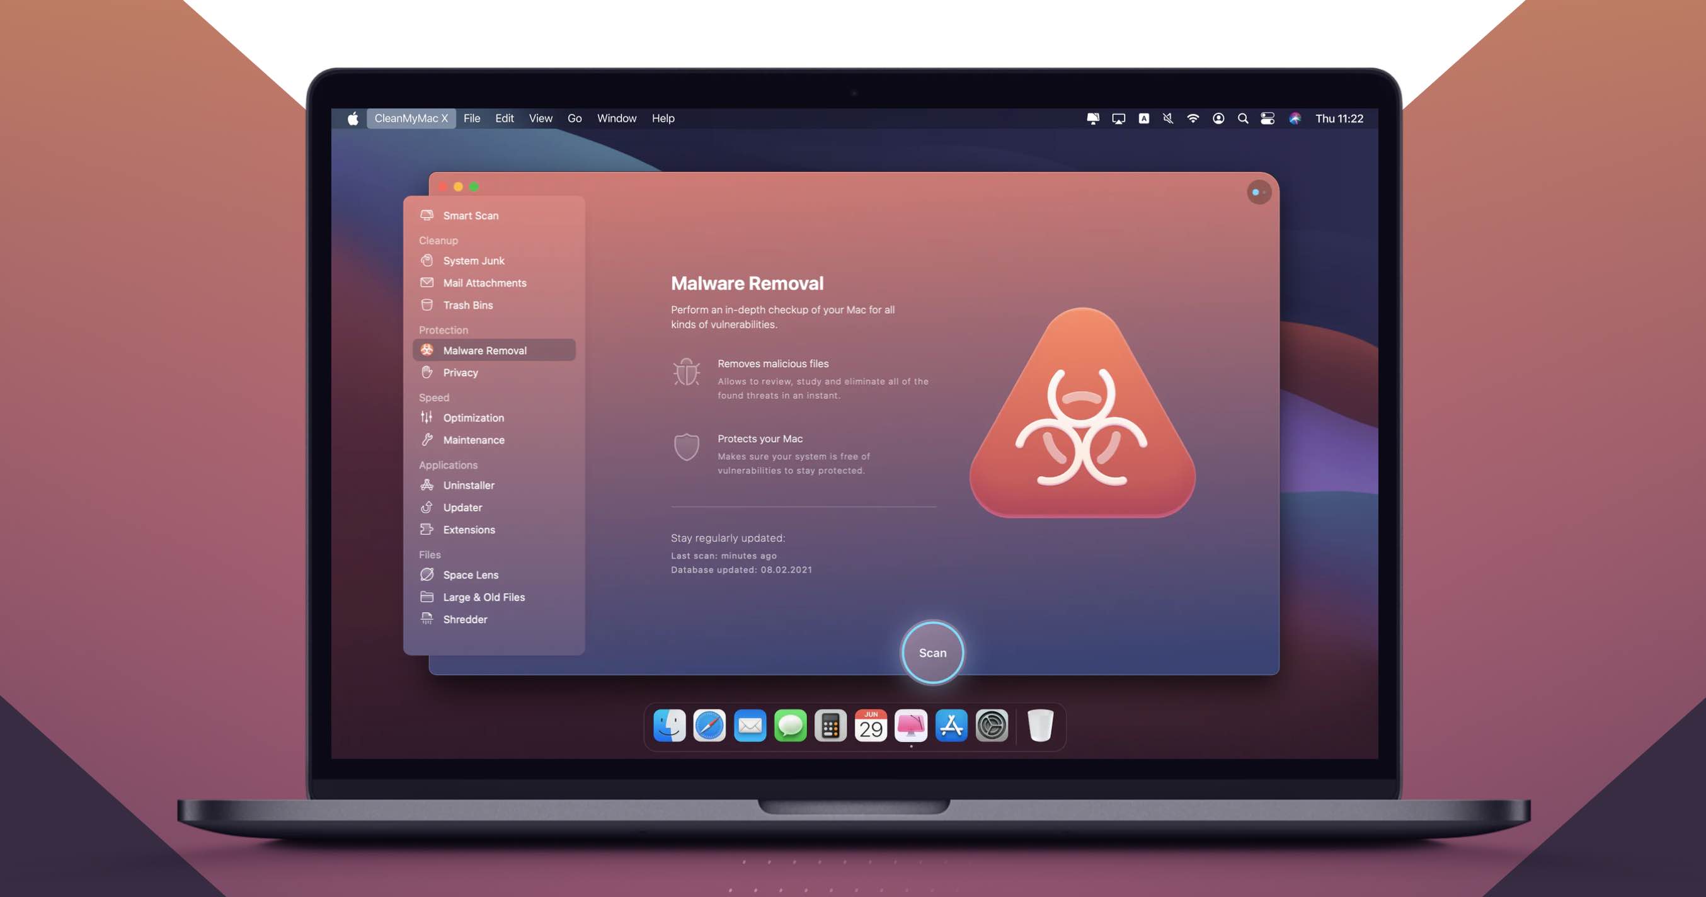
Task: Open the Privacy protection section
Action: (461, 372)
